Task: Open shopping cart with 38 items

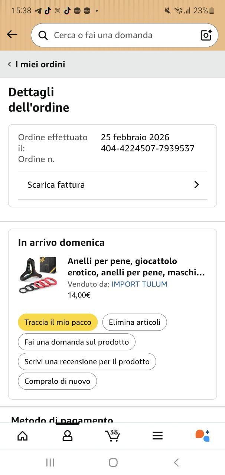Action: click(x=112, y=435)
